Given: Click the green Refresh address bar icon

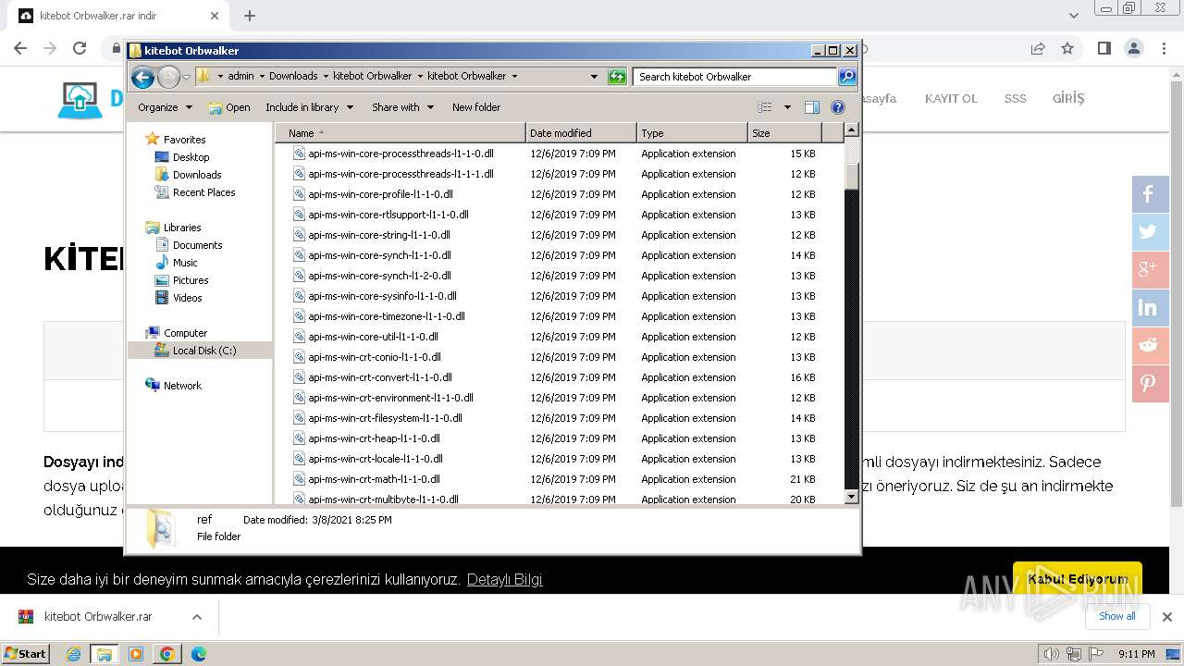Looking at the screenshot, I should point(617,77).
